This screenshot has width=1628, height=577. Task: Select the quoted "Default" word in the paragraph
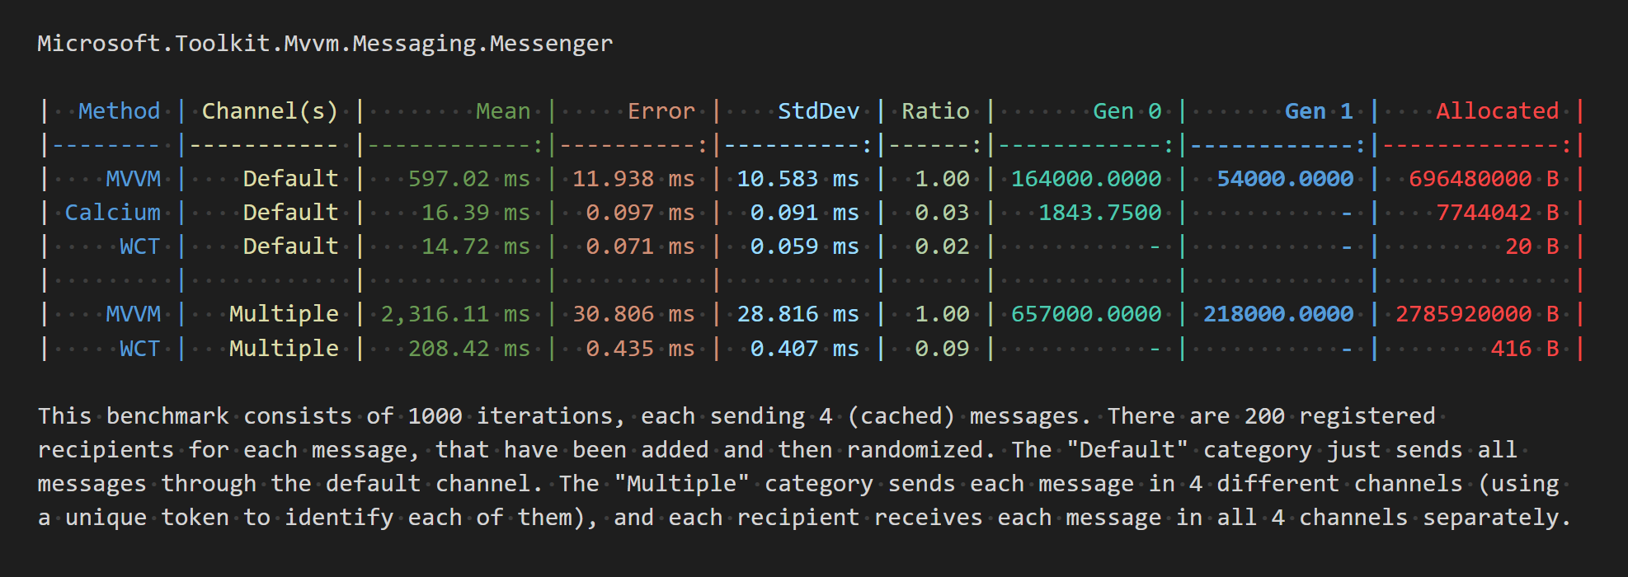(1127, 450)
